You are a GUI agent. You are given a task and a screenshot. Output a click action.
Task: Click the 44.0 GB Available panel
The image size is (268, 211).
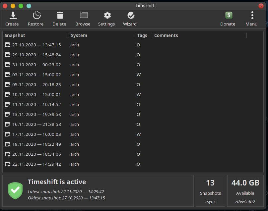pyautogui.click(x=245, y=191)
